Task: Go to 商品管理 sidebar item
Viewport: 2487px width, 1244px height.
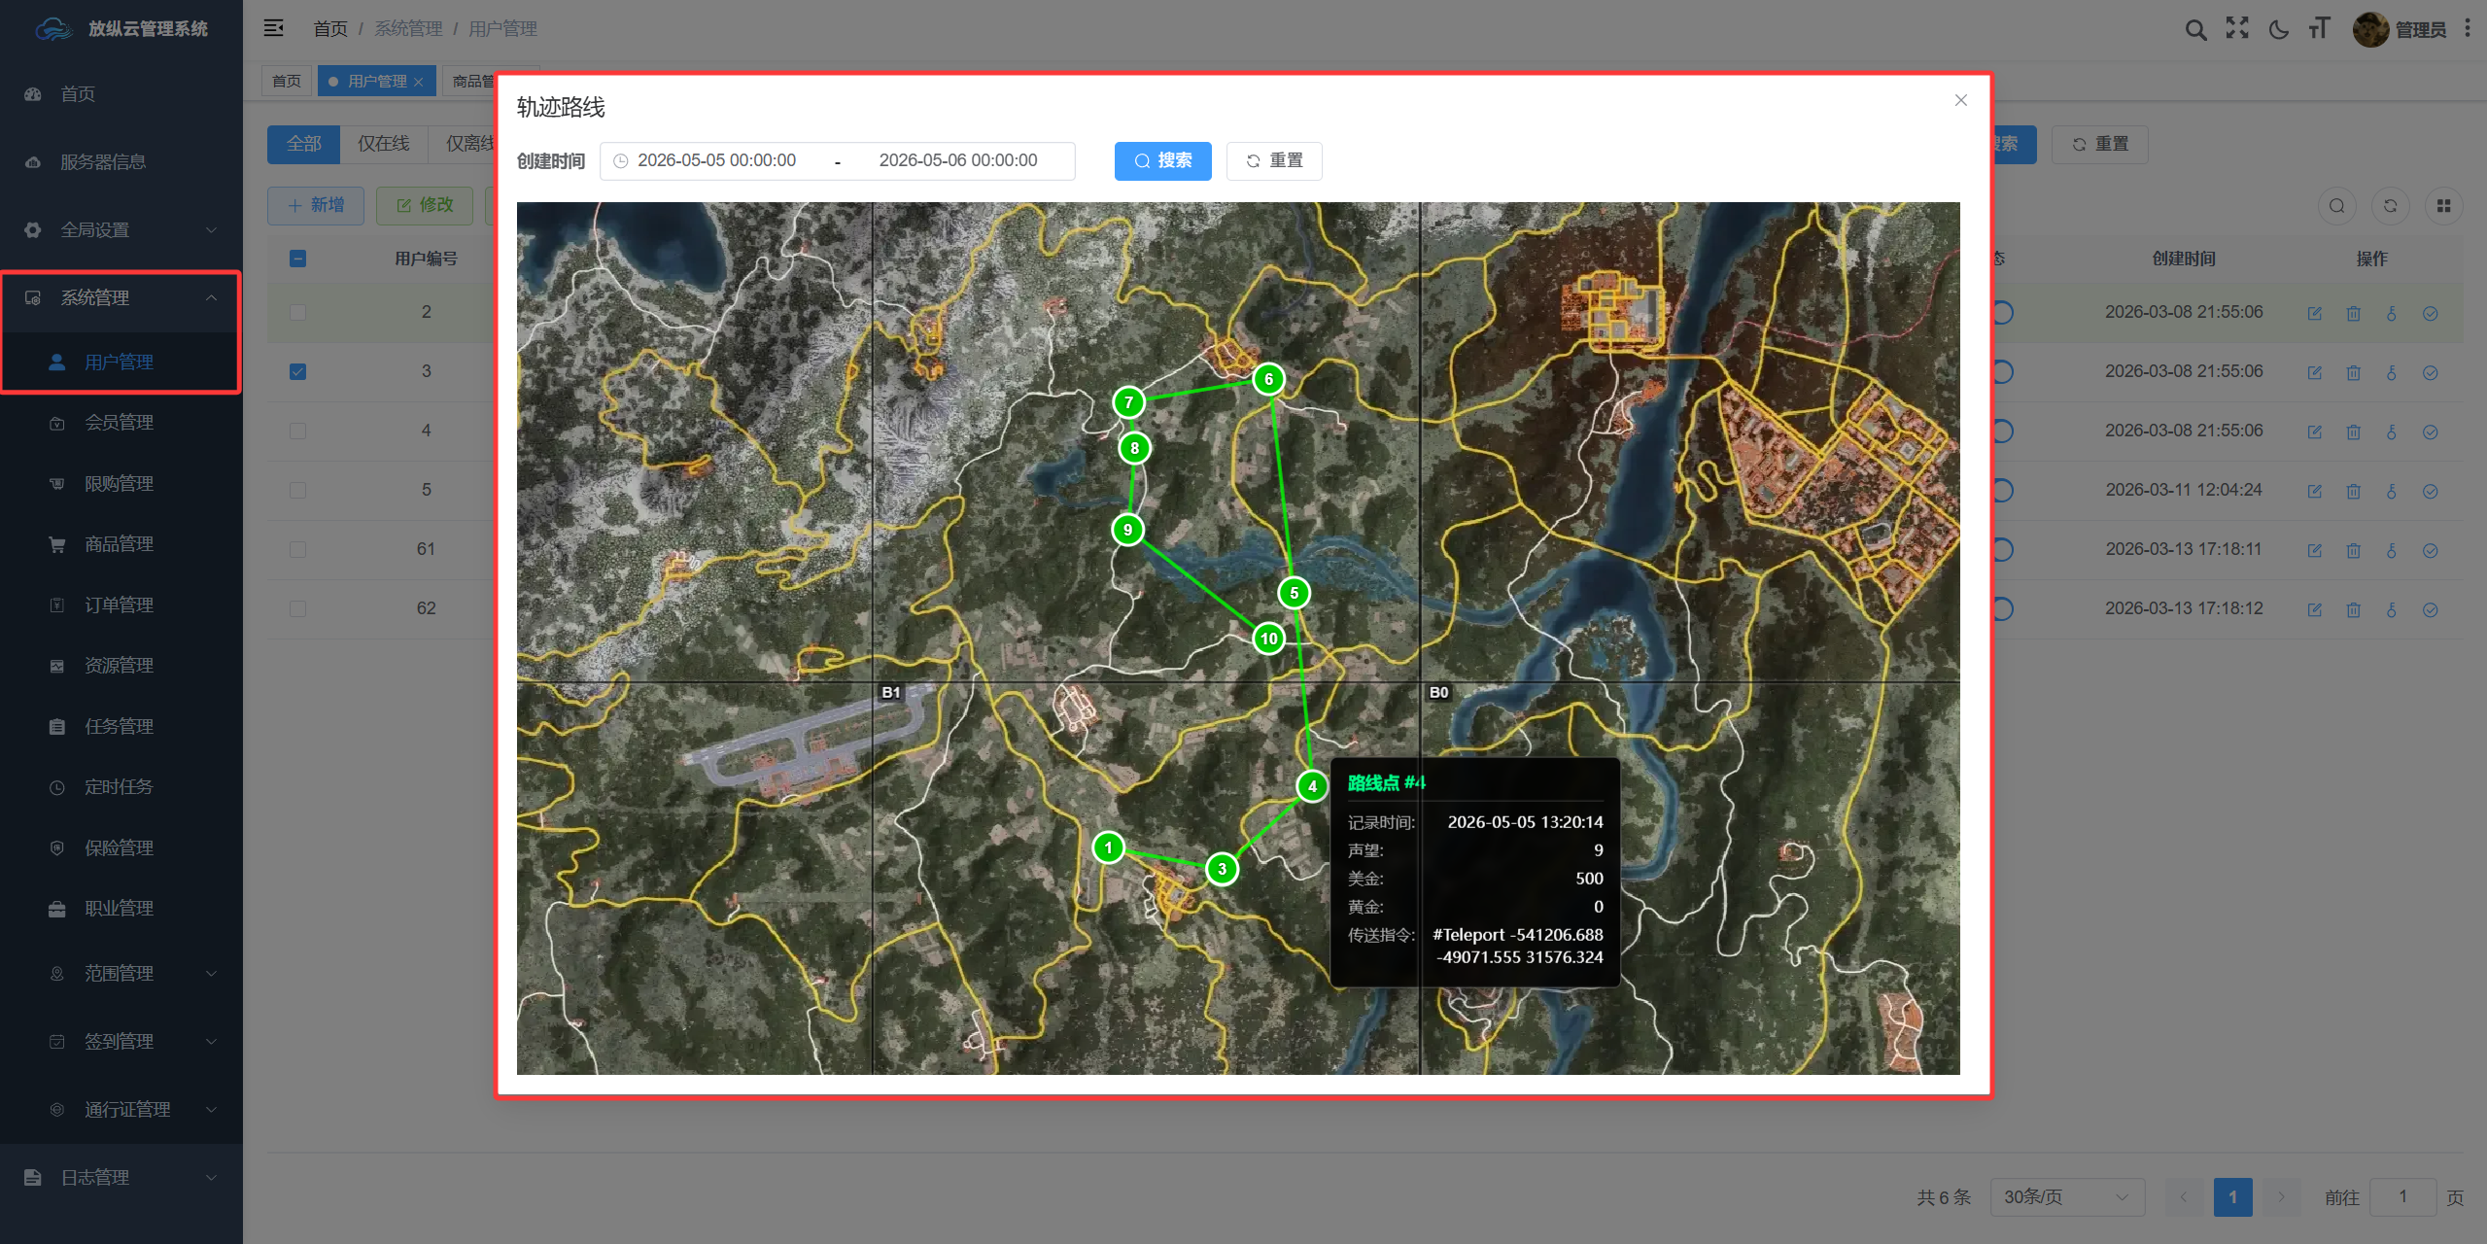Action: pos(121,544)
